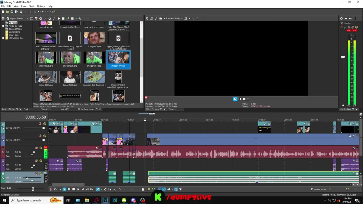Viewport: 363px width, 204px height.
Task: Switch to the Explorer tab
Action: pos(28,109)
